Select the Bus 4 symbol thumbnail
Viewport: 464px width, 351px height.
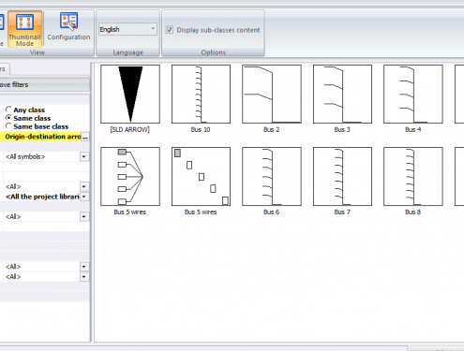(413, 95)
